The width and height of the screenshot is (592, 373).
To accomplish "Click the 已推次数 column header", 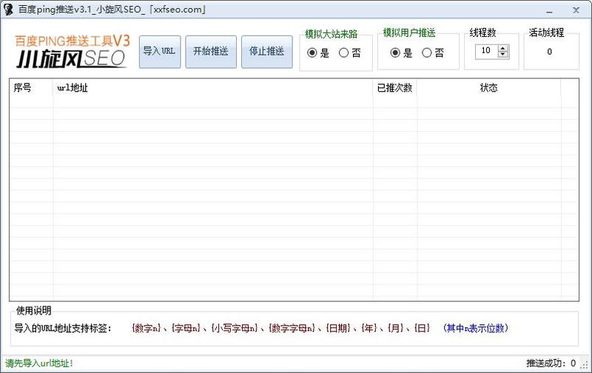I will [394, 88].
